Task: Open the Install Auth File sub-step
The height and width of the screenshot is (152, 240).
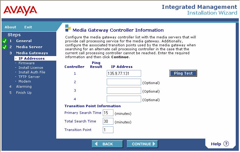Action: pos(32,72)
